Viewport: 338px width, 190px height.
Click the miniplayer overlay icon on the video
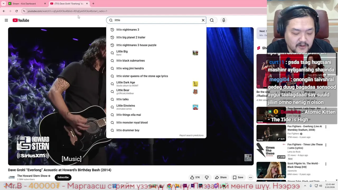point(248,158)
